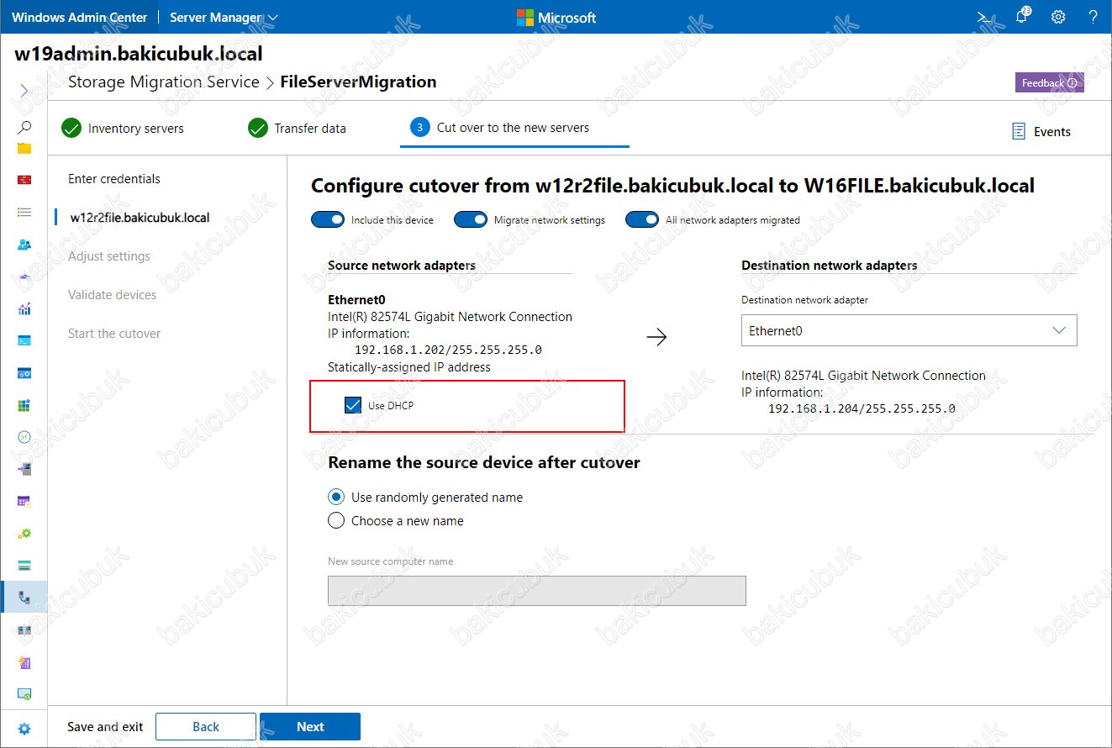The image size is (1112, 748).
Task: Click the destination IP 192.168.1.204/255.255.255.0 text
Action: pyautogui.click(x=862, y=408)
